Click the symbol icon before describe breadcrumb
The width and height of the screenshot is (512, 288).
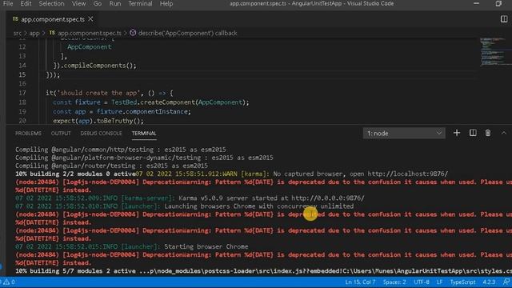[x=133, y=33]
